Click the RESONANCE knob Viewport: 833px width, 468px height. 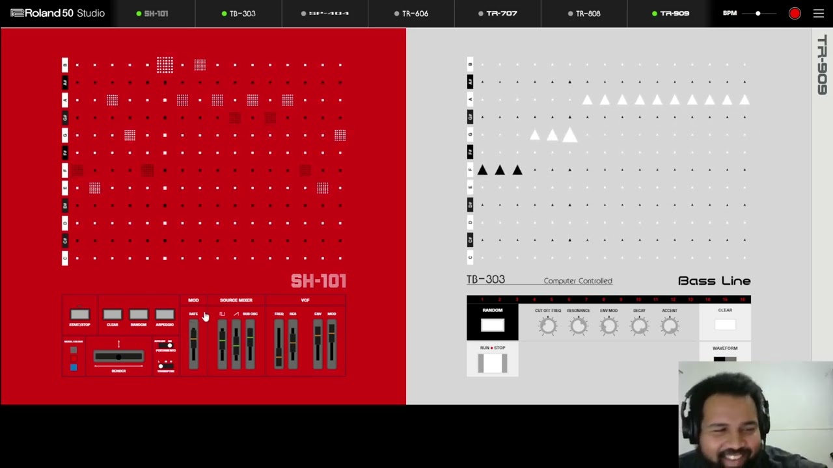tap(578, 326)
